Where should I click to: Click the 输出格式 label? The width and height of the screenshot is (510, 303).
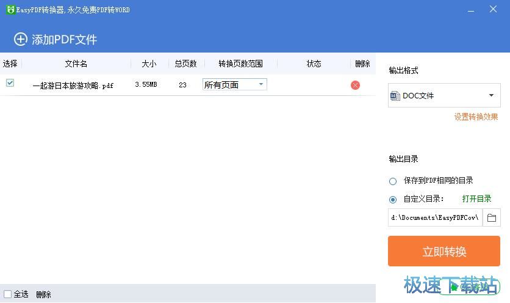tap(403, 70)
